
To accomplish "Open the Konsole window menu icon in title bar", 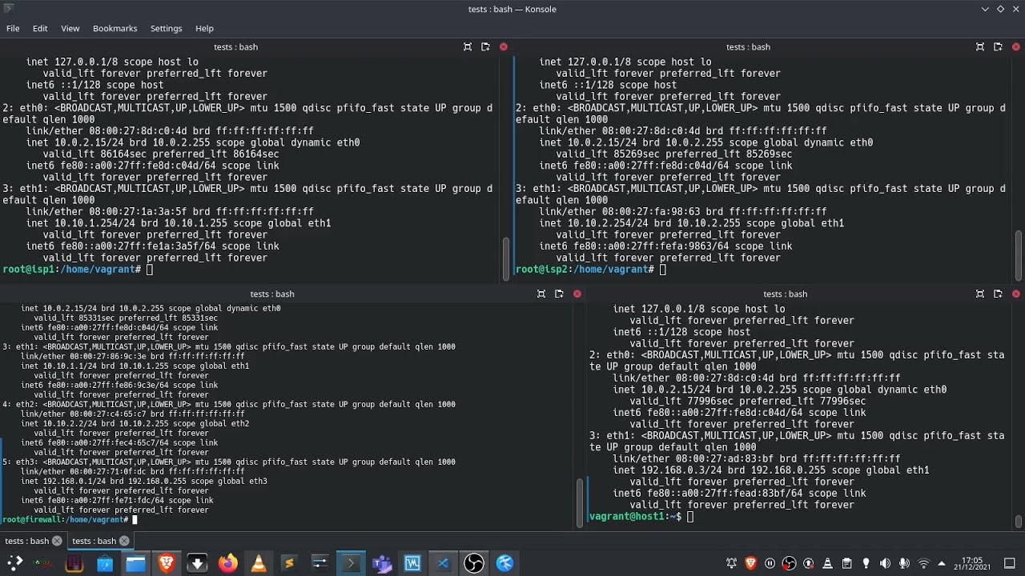I will click(x=9, y=9).
